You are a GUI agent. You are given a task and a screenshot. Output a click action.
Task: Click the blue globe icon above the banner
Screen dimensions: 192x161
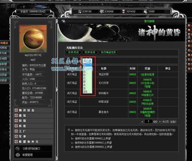pyautogui.click(x=63, y=21)
